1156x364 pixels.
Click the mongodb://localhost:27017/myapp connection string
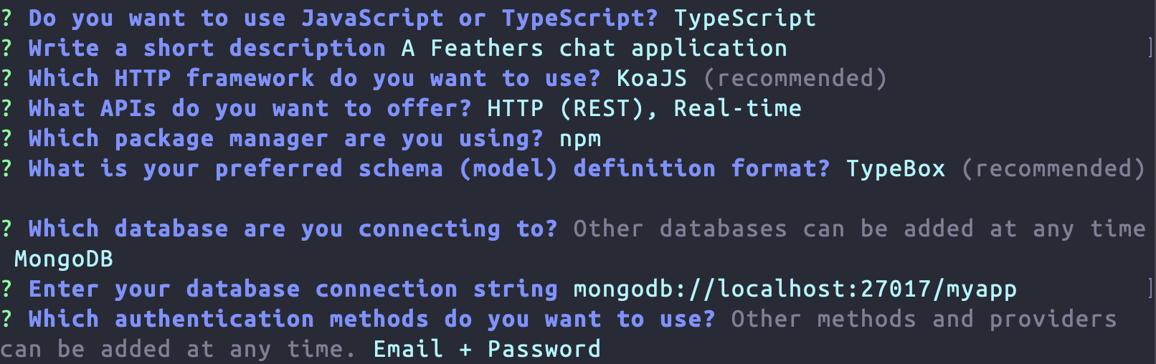795,289
